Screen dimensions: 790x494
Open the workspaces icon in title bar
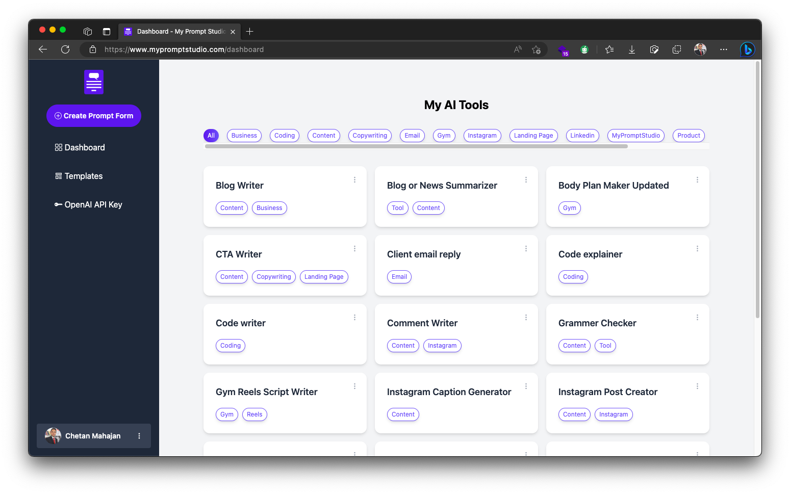click(88, 32)
